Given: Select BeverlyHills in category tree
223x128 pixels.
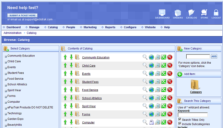Looking at the screenshot, I should tap(14, 125).
